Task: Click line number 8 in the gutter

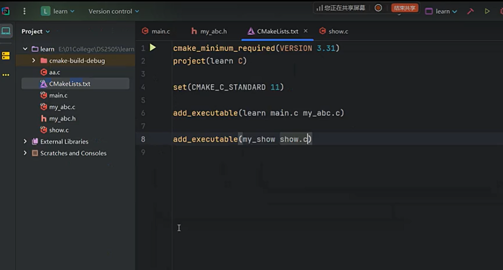Action: [x=143, y=139]
